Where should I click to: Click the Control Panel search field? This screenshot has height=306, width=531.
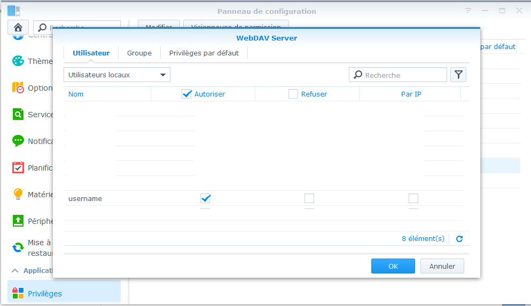(x=77, y=27)
